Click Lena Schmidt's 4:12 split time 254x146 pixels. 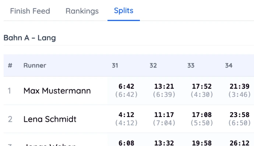pyautogui.click(x=126, y=115)
